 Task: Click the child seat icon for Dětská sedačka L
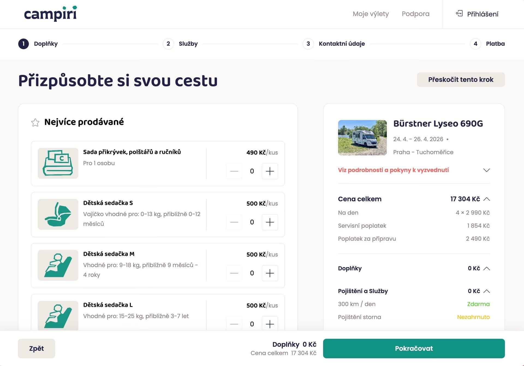pos(58,316)
